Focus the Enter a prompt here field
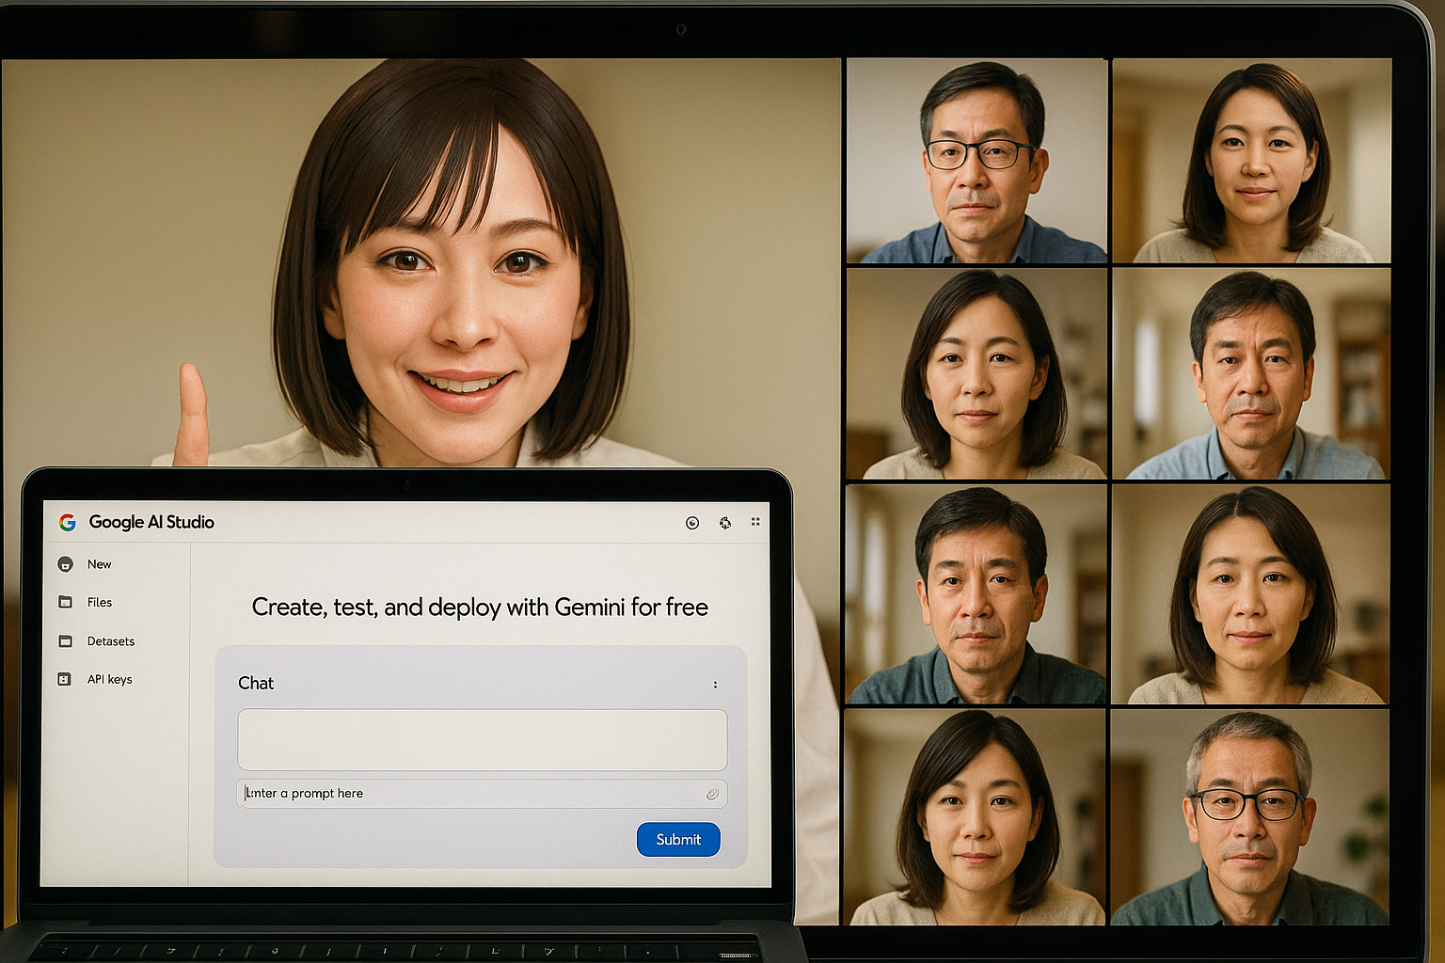The width and height of the screenshot is (1445, 963). click(482, 794)
